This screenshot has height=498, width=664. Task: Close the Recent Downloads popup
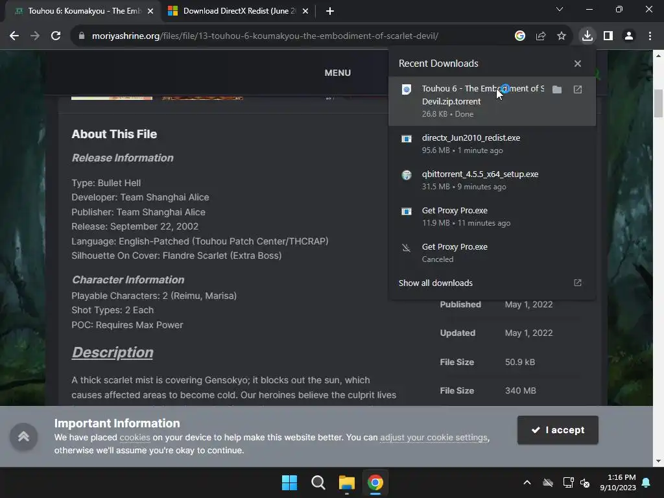(578, 64)
